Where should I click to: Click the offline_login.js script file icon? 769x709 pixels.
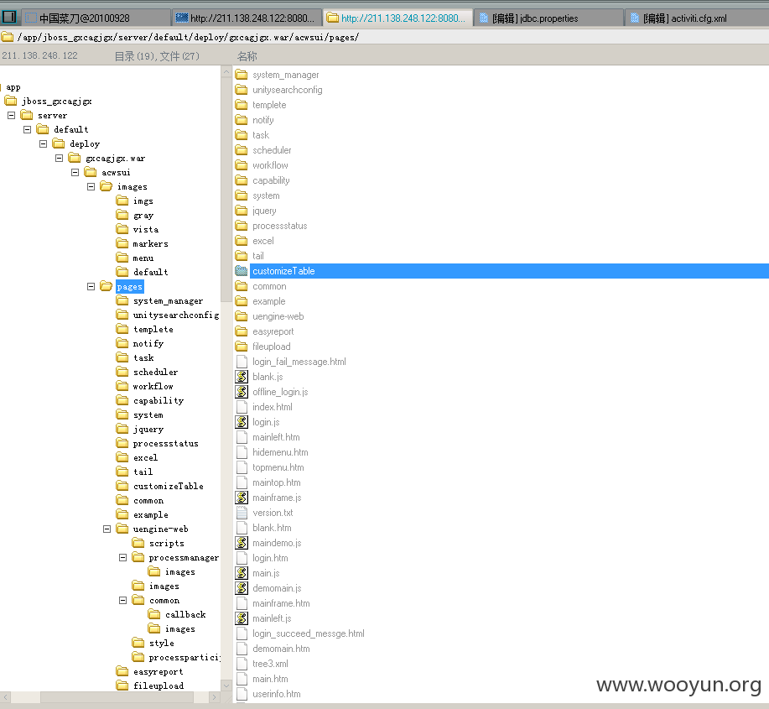tap(242, 392)
